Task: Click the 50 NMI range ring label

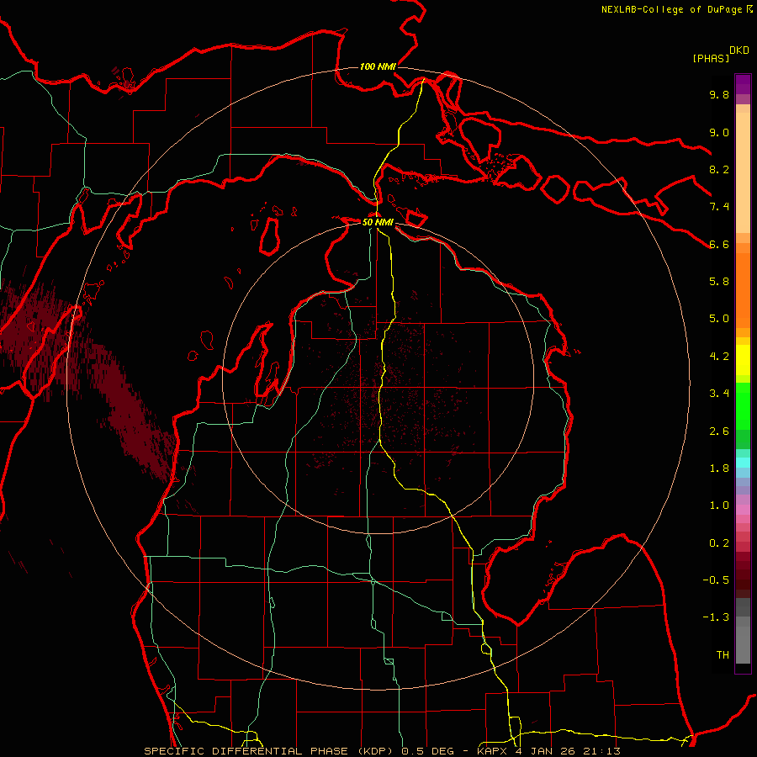Action: pyautogui.click(x=378, y=223)
